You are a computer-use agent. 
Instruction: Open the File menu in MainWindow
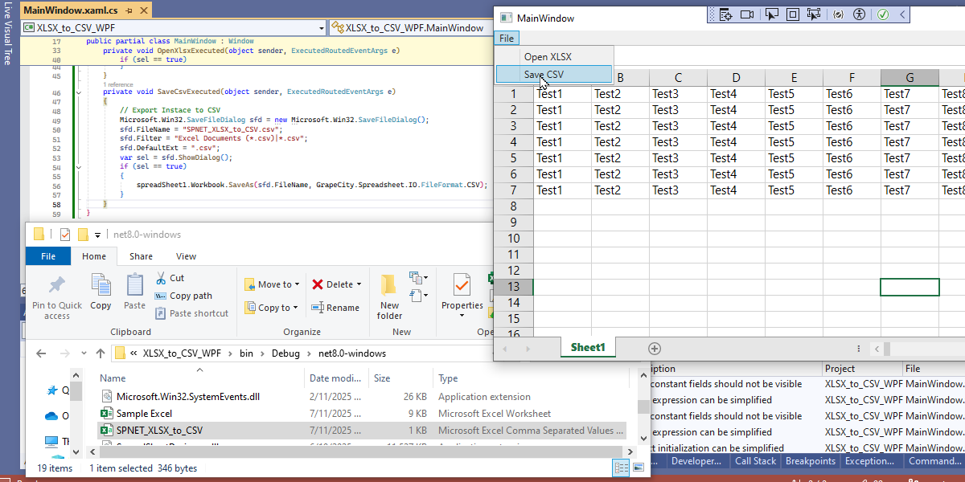tap(507, 38)
